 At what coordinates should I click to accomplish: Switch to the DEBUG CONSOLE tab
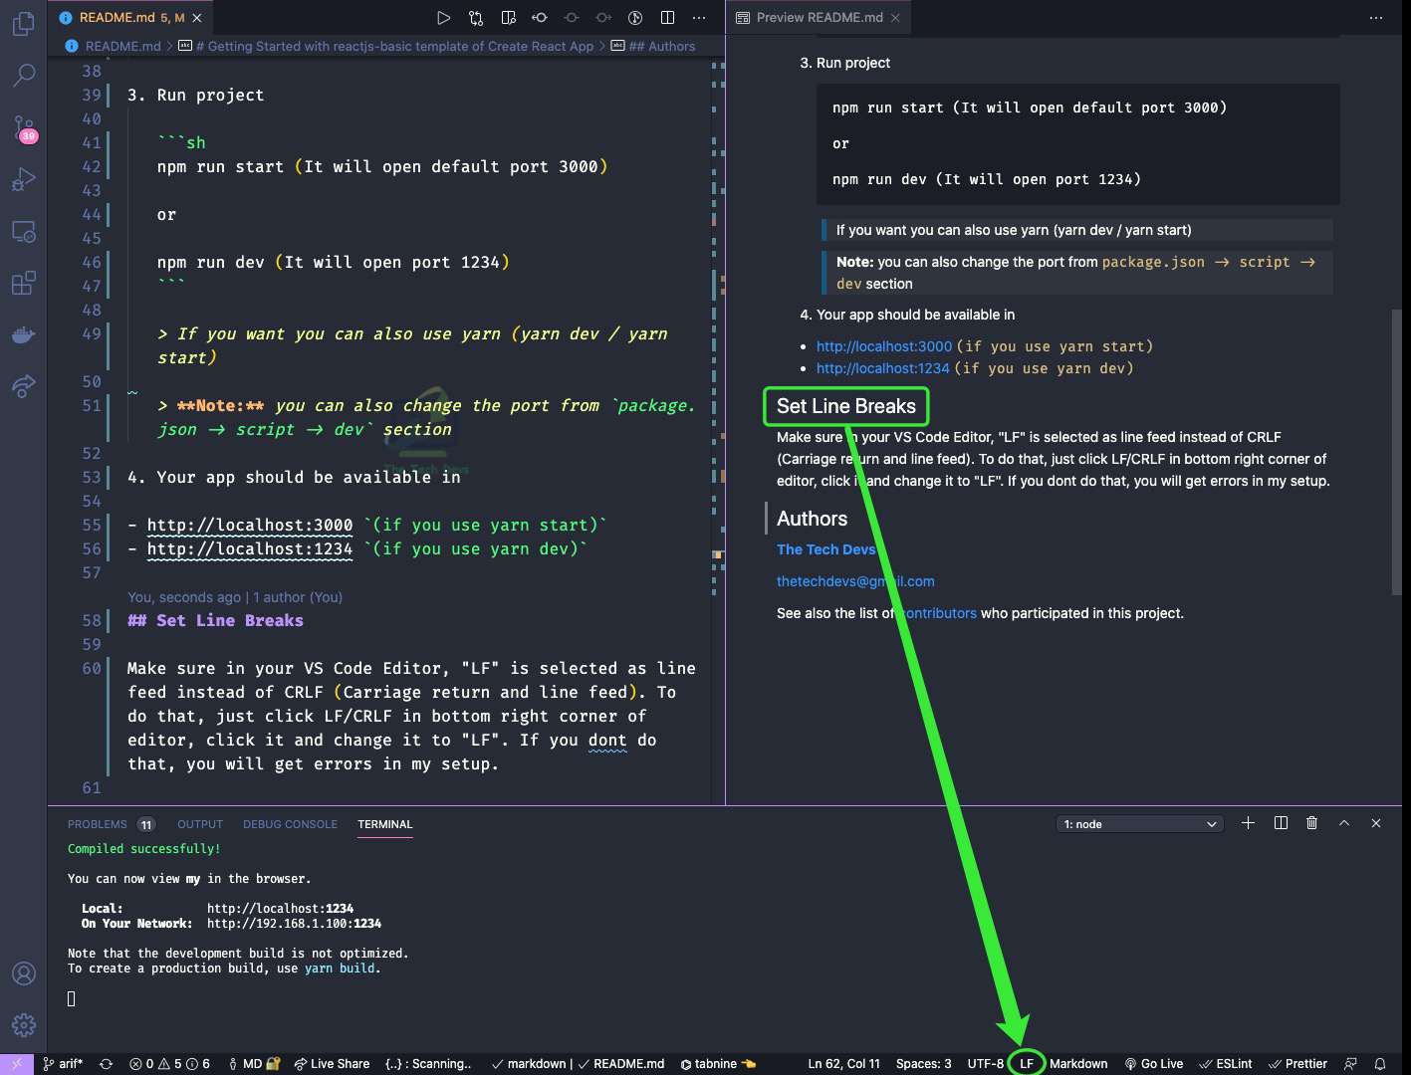[290, 824]
